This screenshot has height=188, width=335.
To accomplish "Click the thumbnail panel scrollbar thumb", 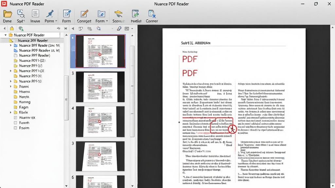I will (132, 91).
